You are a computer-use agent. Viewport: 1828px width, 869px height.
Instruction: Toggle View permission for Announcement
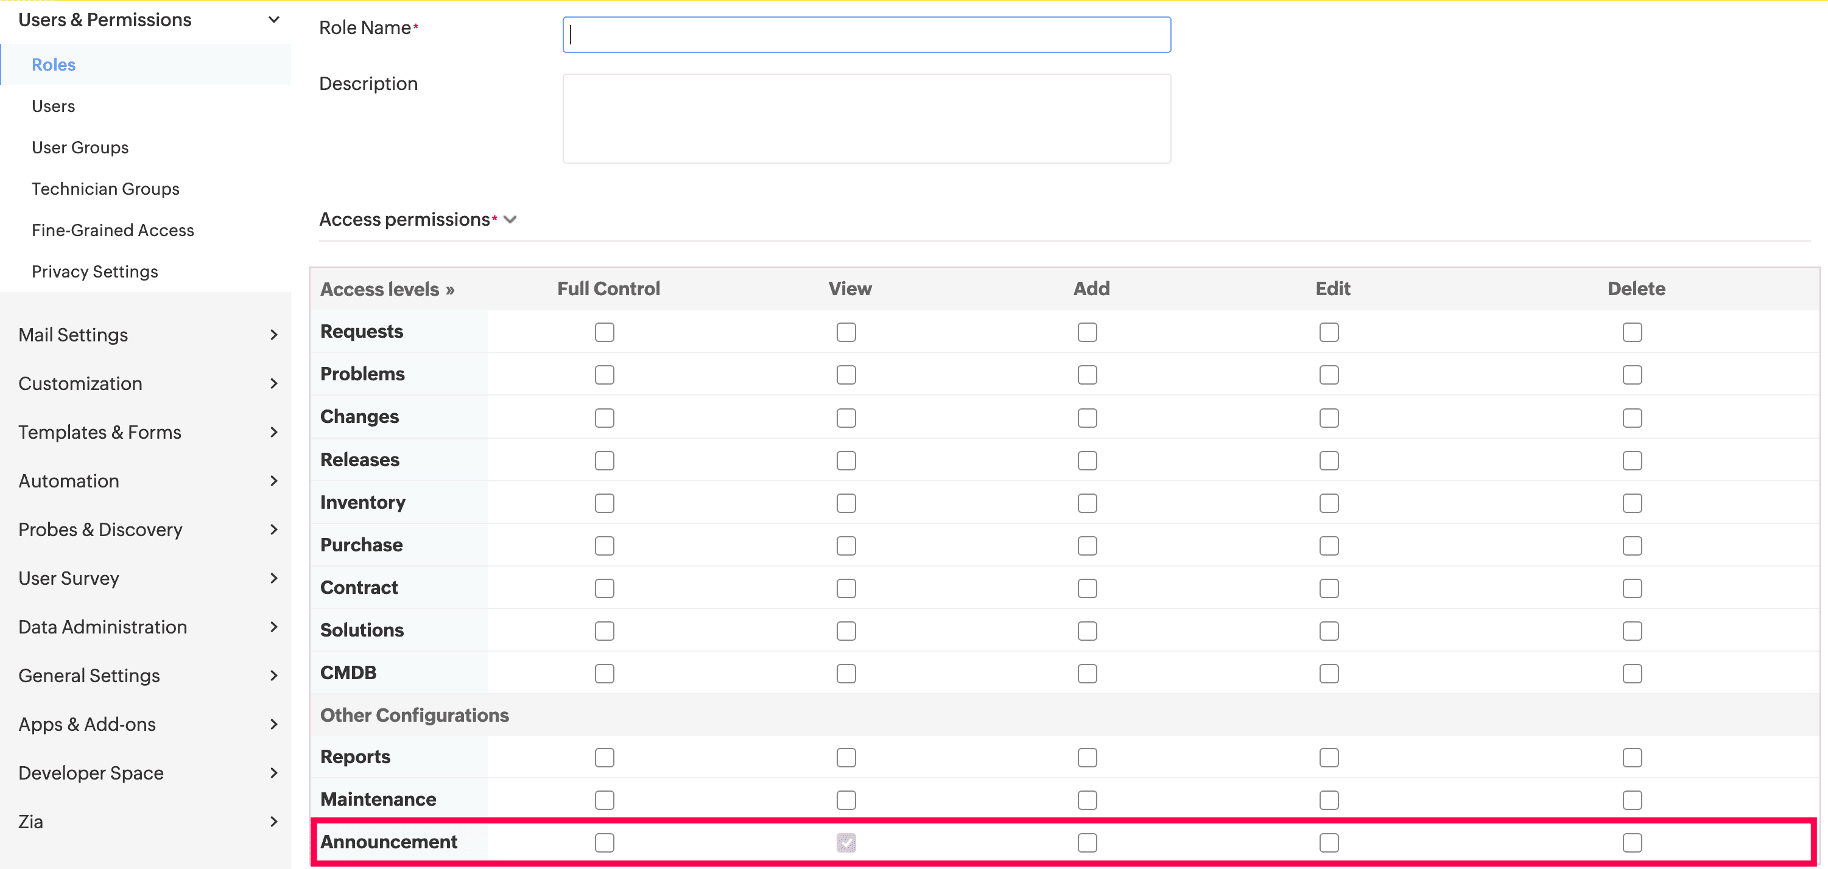848,841
